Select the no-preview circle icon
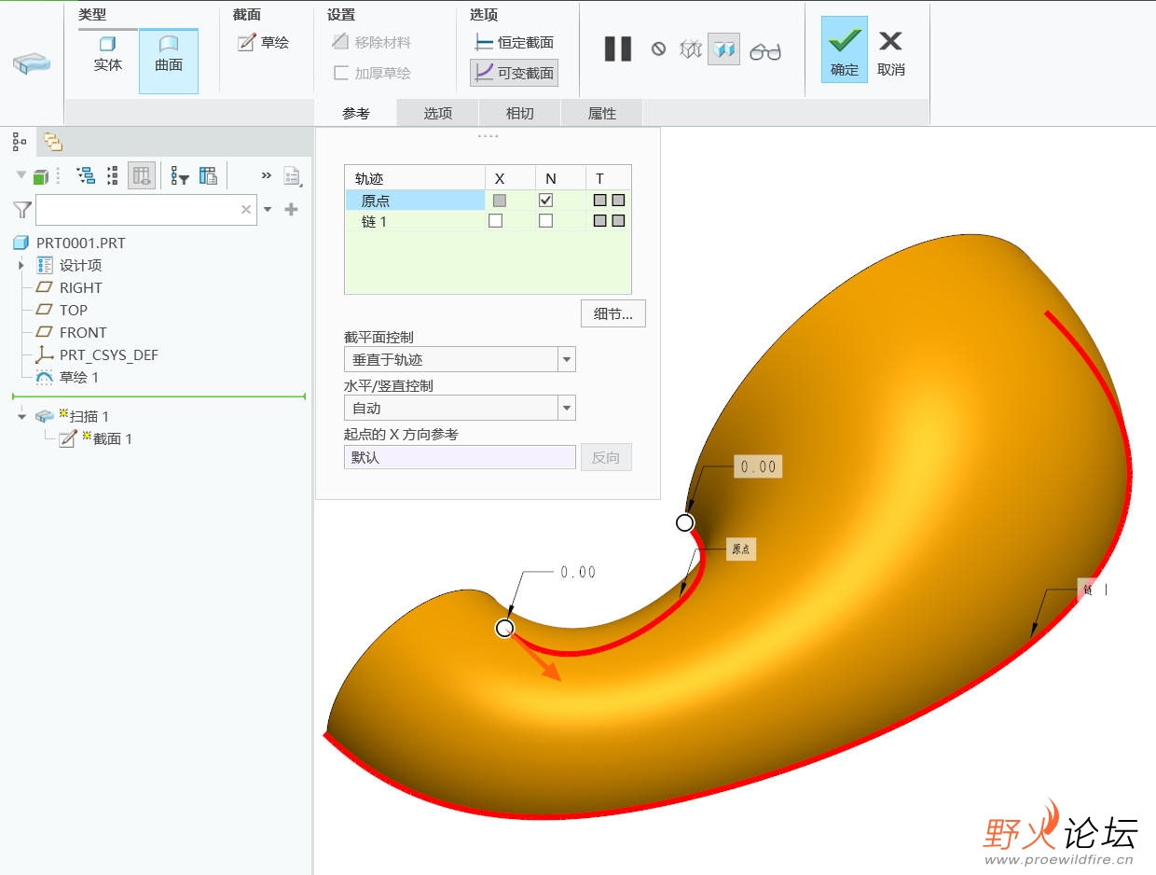 tap(658, 49)
